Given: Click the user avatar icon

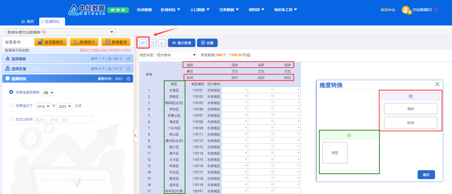Looking at the screenshot, I should click(406, 10).
